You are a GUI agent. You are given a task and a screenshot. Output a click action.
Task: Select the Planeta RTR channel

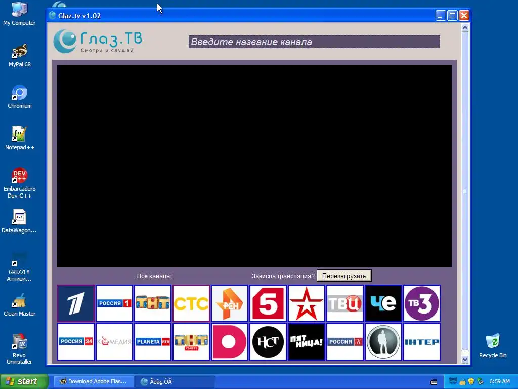point(153,342)
